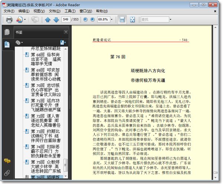Image resolution: width=223 pixels, height=185 pixels.
Task: Click bookmarks list scroll-up arrow
Action: 65,49
